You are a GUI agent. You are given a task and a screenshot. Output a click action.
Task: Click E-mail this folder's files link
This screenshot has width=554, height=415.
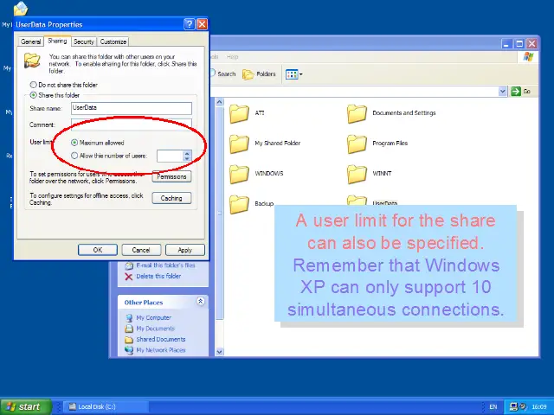click(x=165, y=265)
